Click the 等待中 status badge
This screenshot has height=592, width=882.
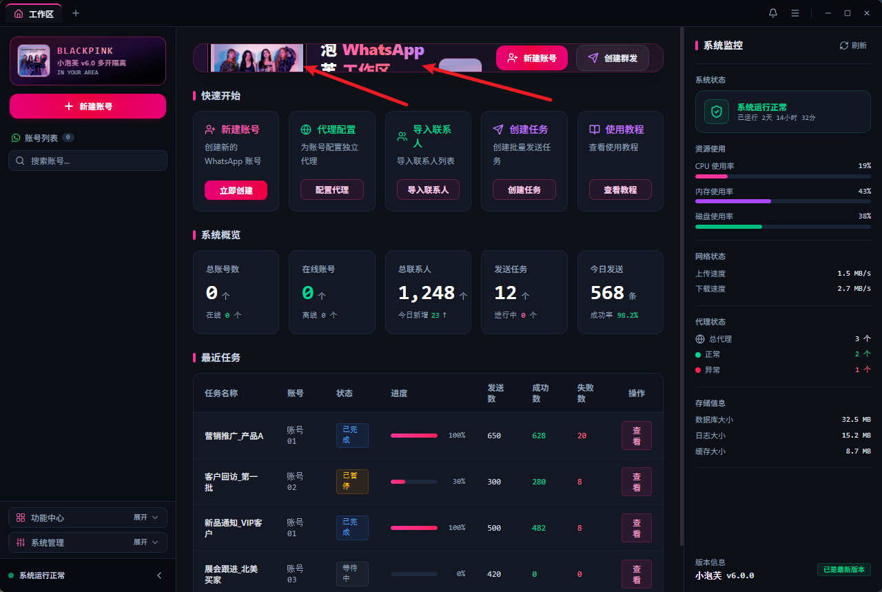[x=352, y=574]
